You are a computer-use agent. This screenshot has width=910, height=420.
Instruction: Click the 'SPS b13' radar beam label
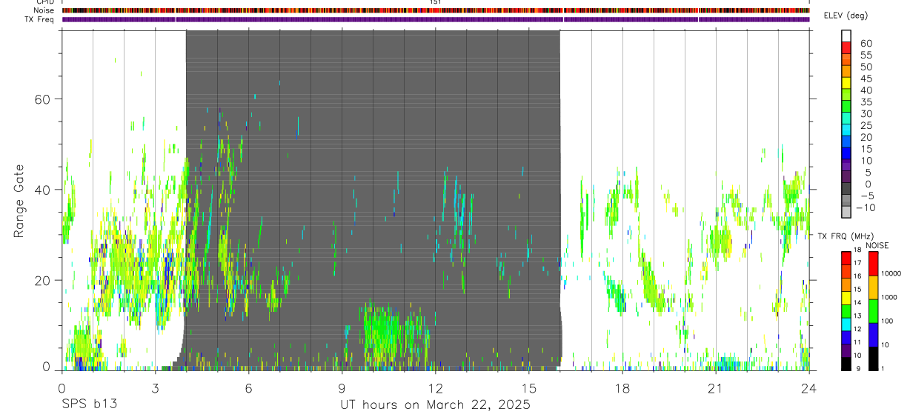click(x=89, y=405)
